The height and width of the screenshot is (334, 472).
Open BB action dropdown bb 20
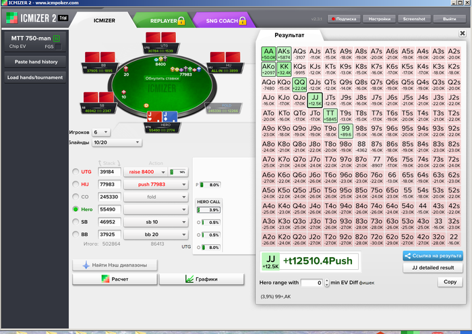[156, 234]
